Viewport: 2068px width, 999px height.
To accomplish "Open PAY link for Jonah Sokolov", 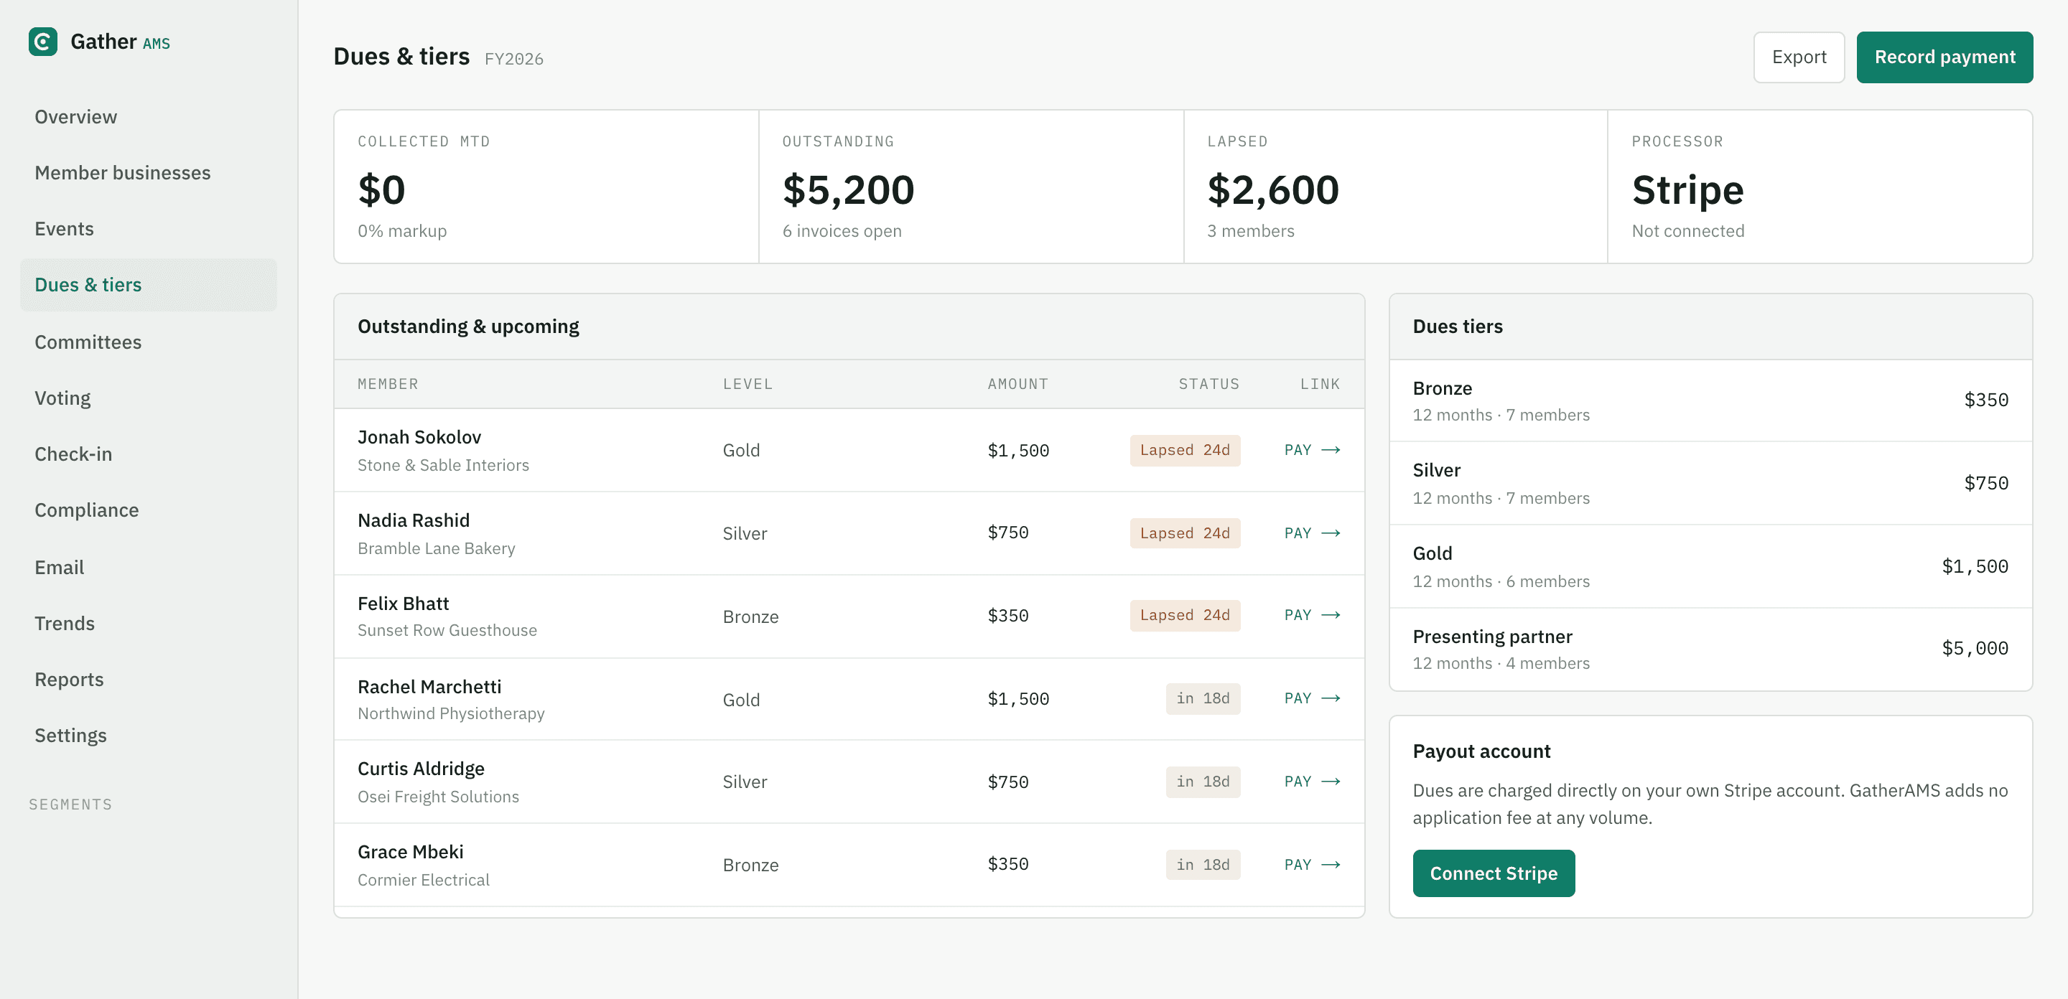I will click(1312, 450).
